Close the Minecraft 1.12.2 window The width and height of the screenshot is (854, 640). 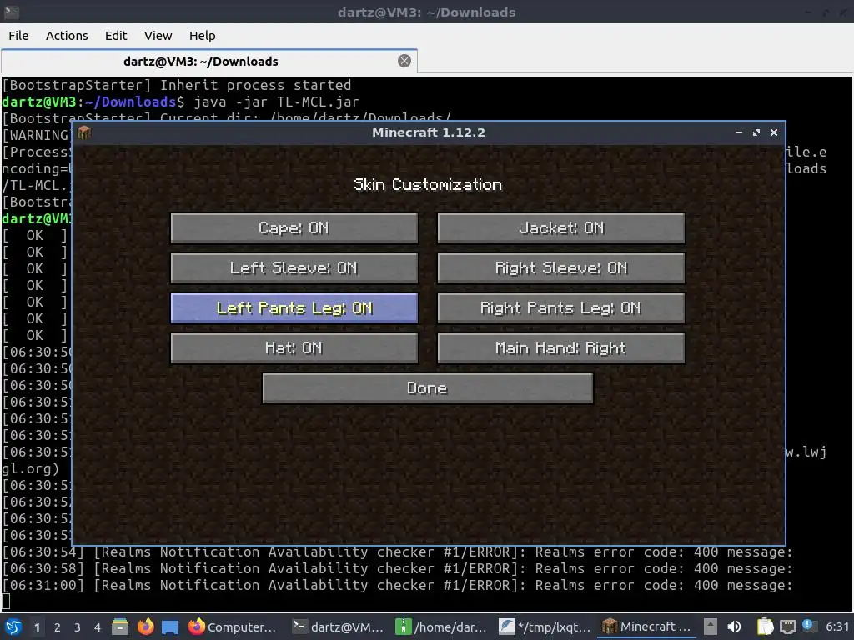pyautogui.click(x=773, y=132)
